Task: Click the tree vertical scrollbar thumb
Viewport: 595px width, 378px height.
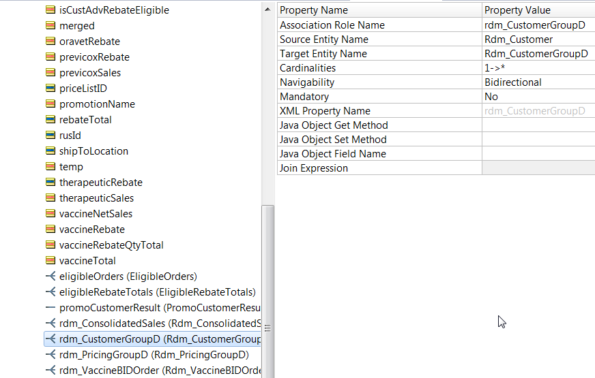Action: coord(267,292)
